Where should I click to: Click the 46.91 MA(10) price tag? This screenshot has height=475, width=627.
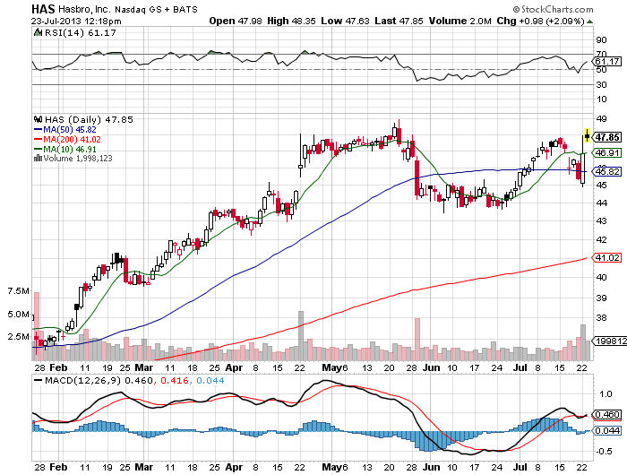(607, 152)
